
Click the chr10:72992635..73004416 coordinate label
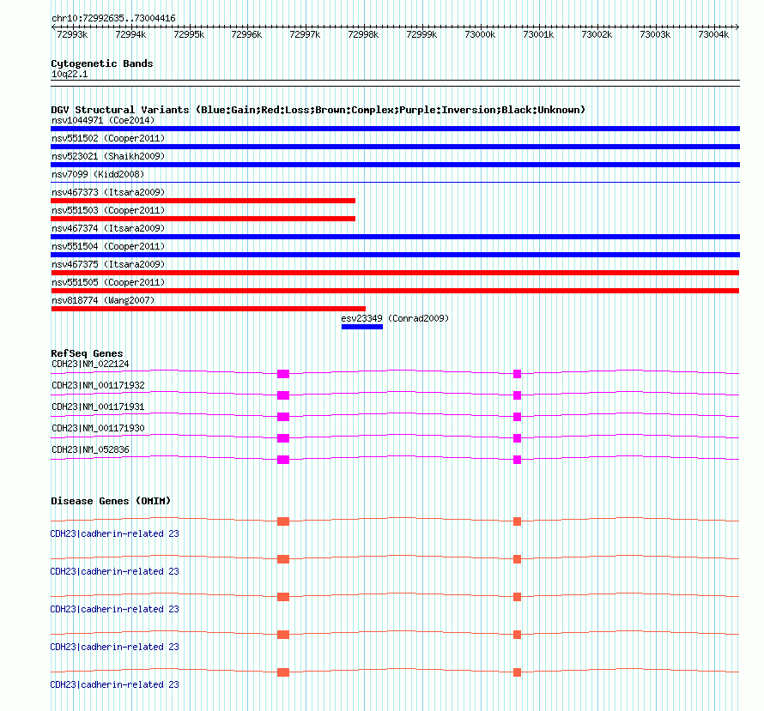pos(113,18)
